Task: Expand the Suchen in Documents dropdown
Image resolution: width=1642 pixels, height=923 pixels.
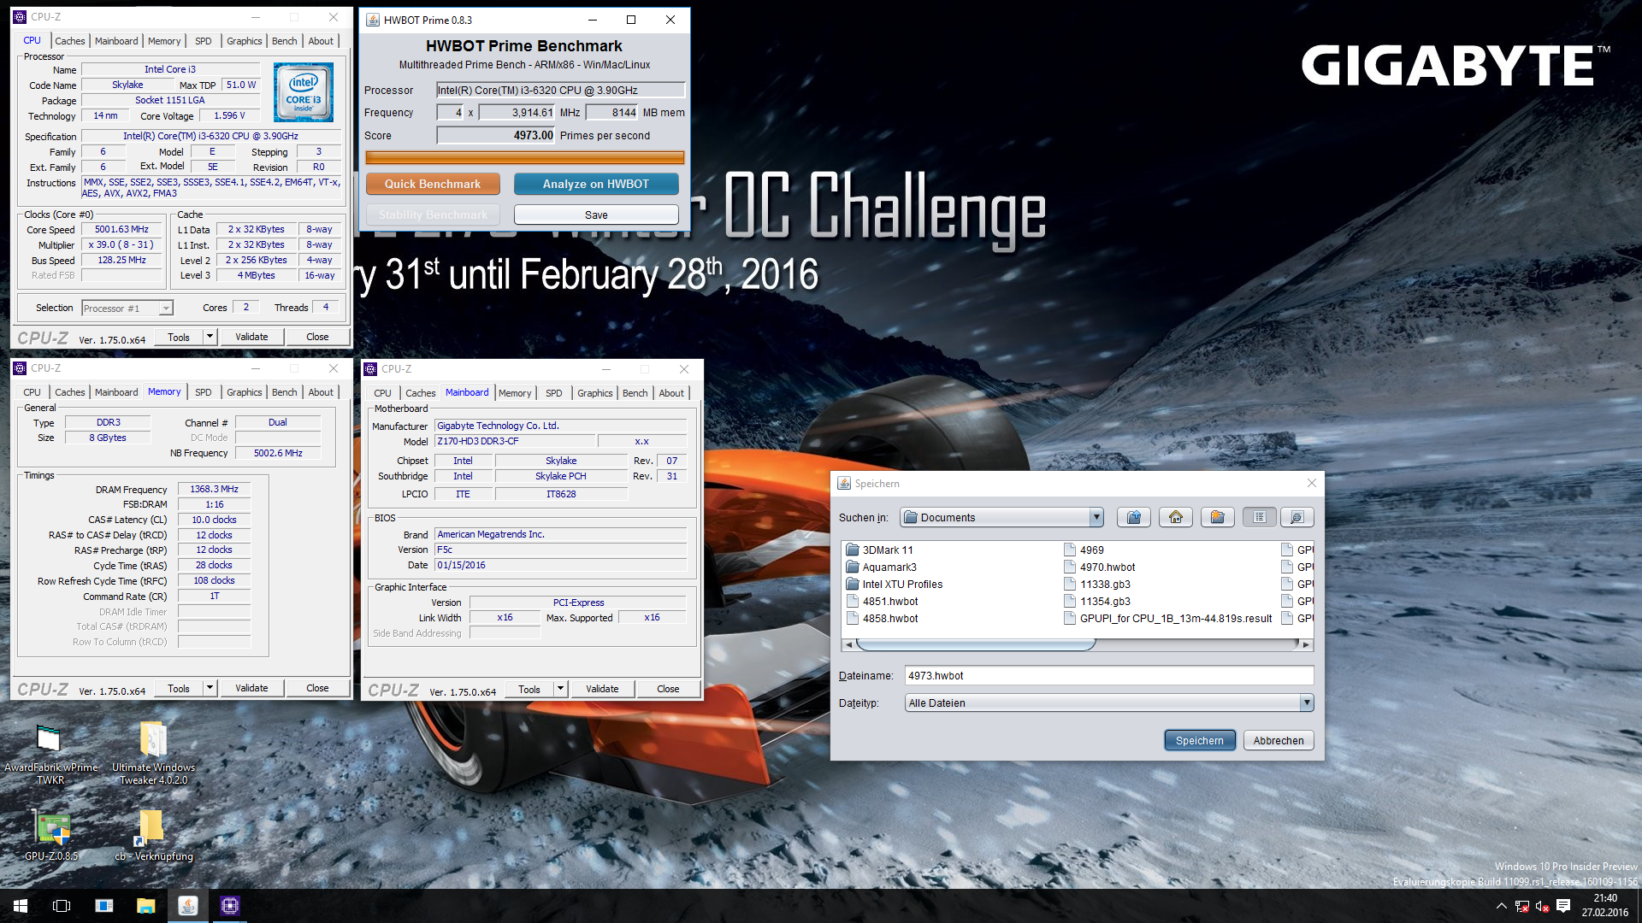Action: [x=1096, y=517]
